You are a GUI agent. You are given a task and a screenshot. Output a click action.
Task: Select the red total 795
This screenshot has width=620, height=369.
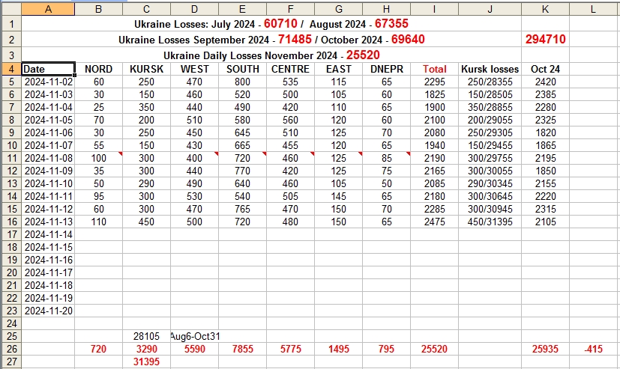pyautogui.click(x=386, y=349)
